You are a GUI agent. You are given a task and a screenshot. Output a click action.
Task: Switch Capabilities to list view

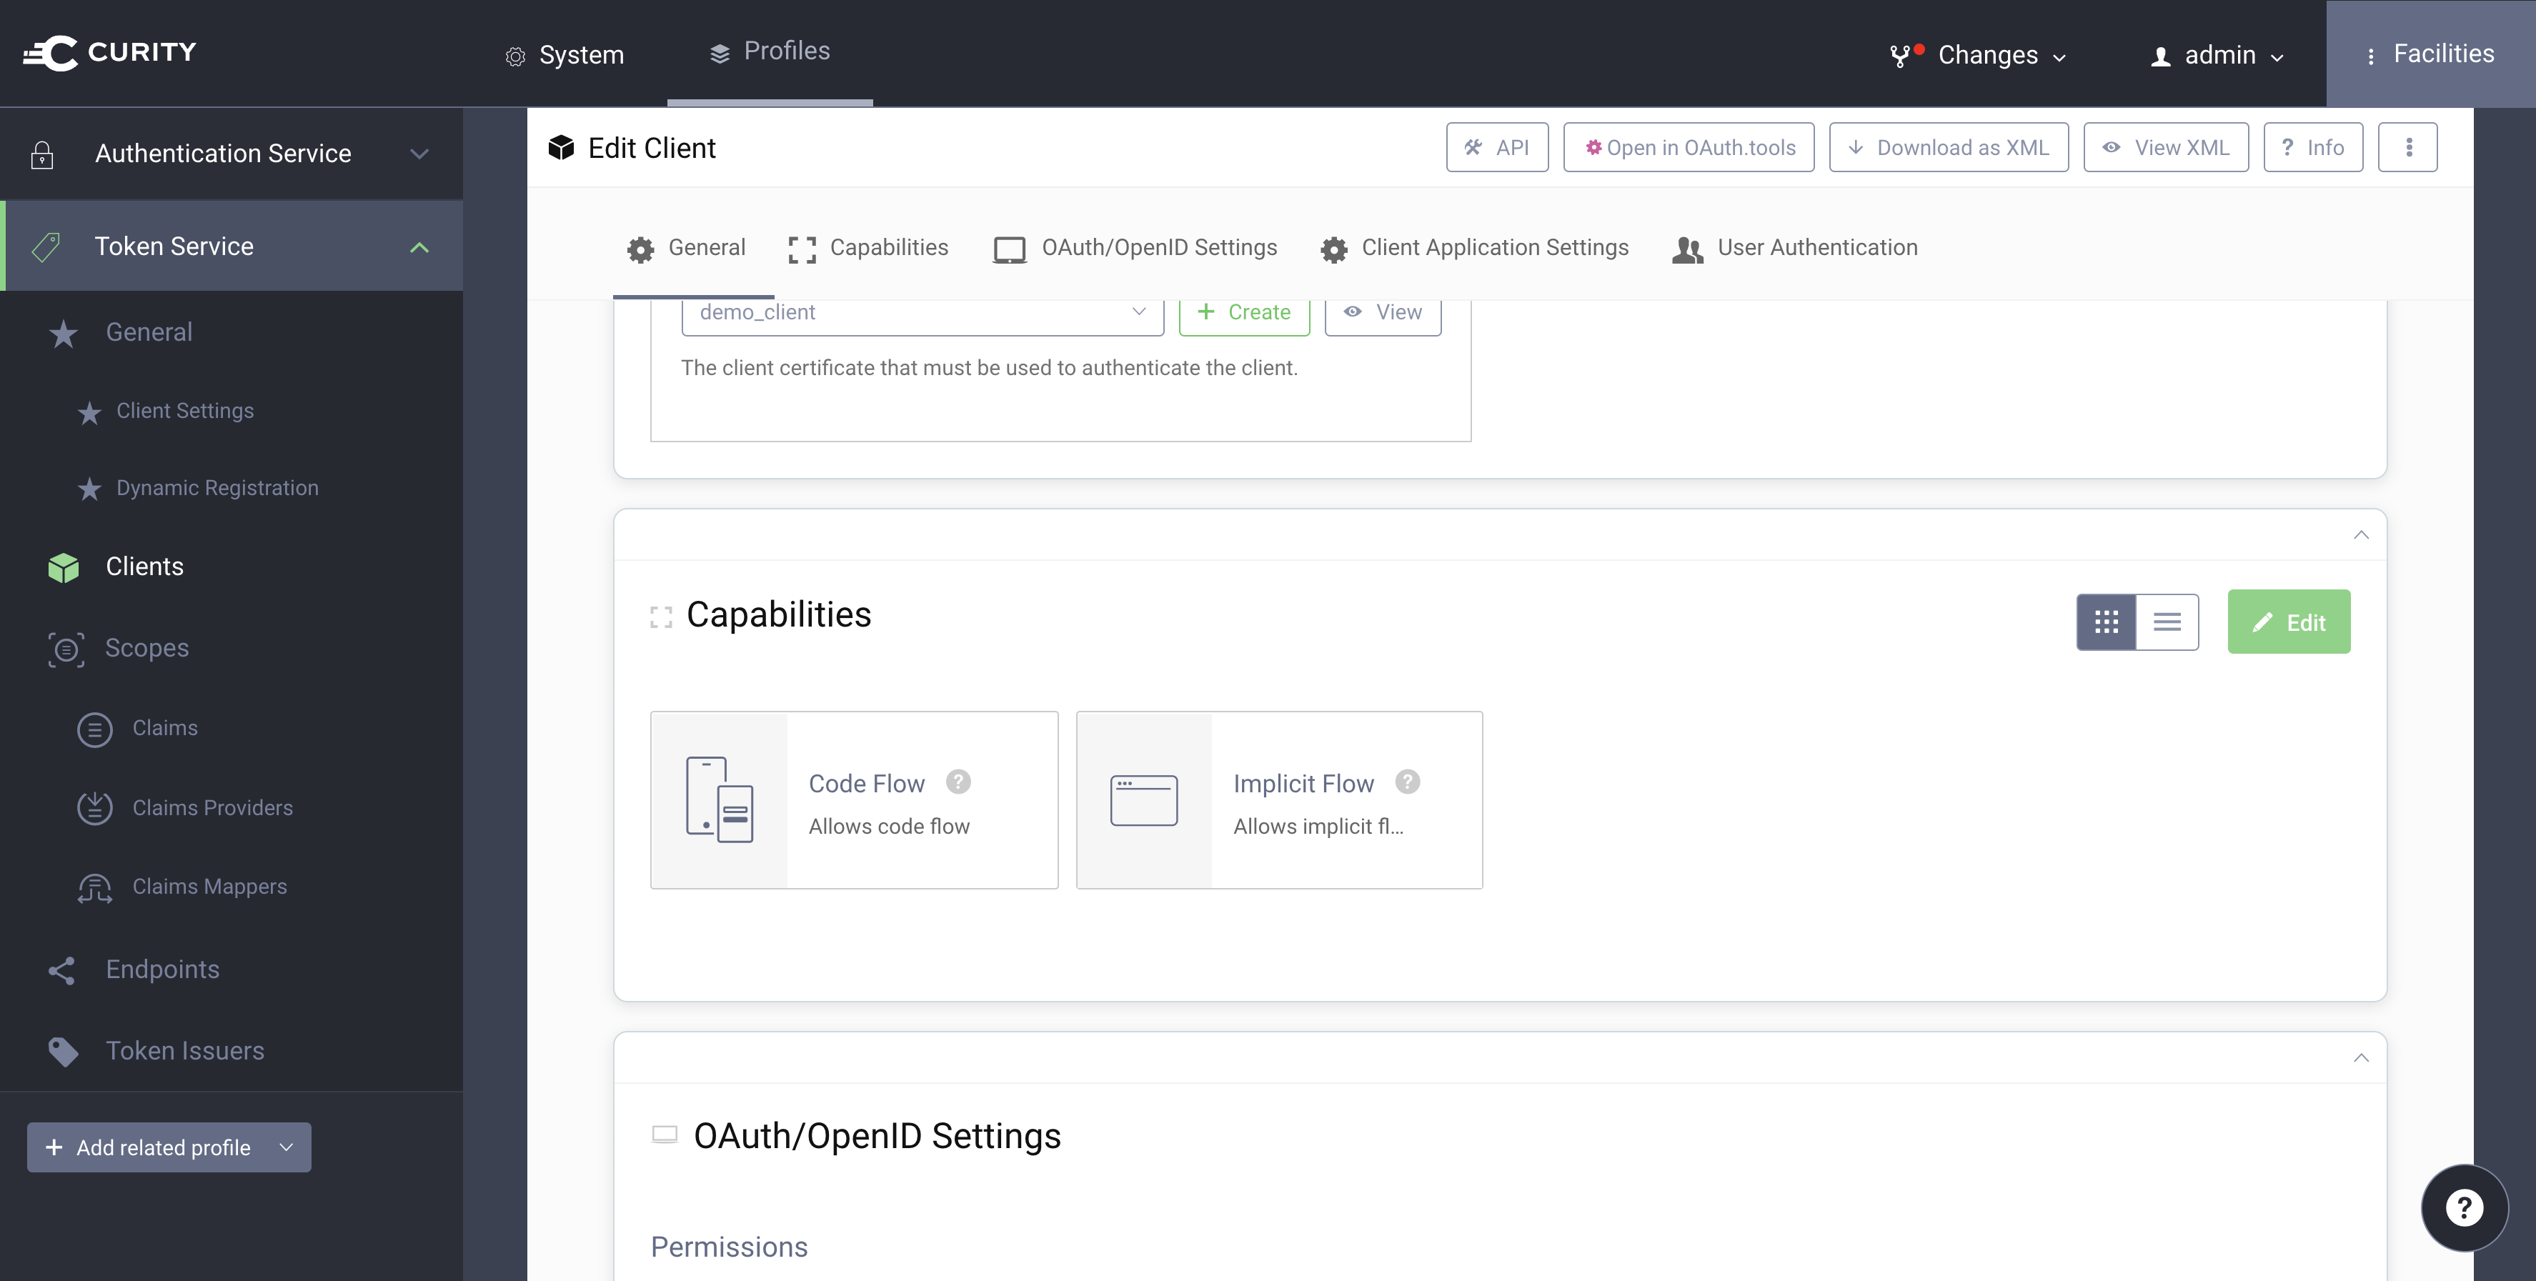click(2167, 622)
